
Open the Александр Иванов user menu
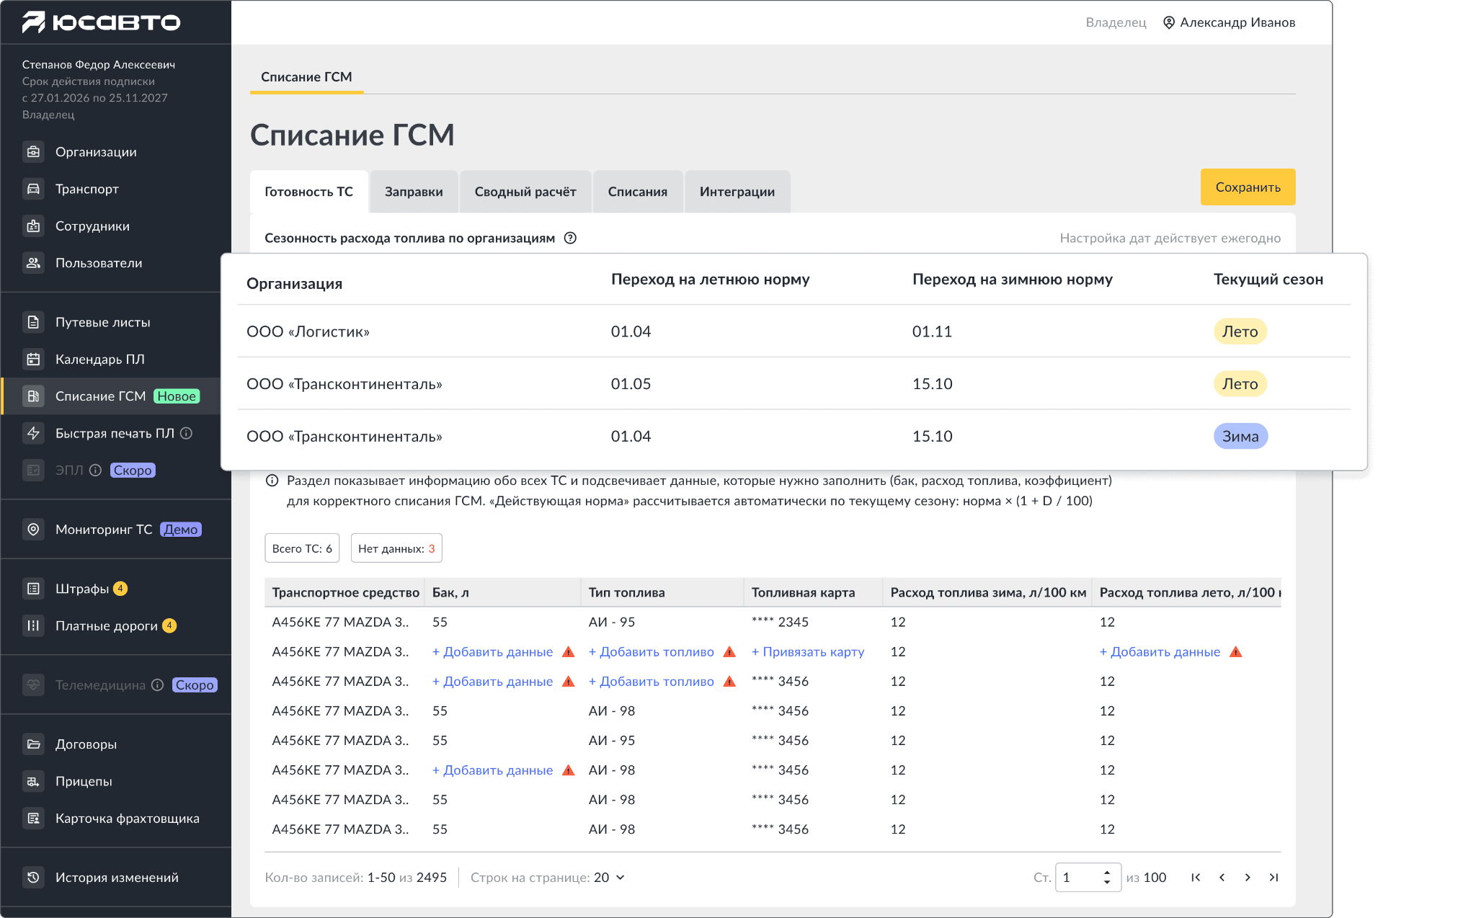[x=1230, y=22]
